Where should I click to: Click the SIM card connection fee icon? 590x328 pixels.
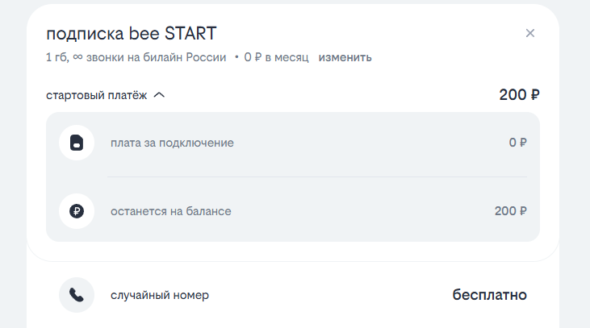tap(77, 143)
